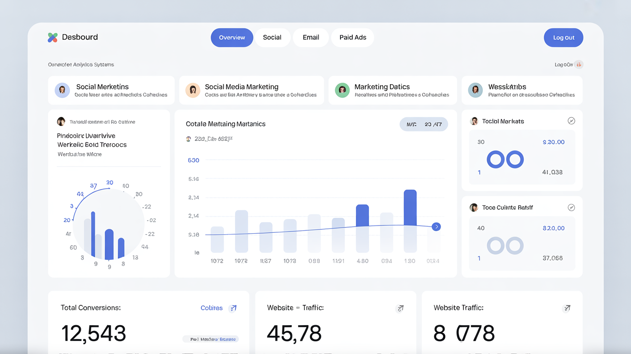Open the Social Media Marketing icon

(193, 90)
